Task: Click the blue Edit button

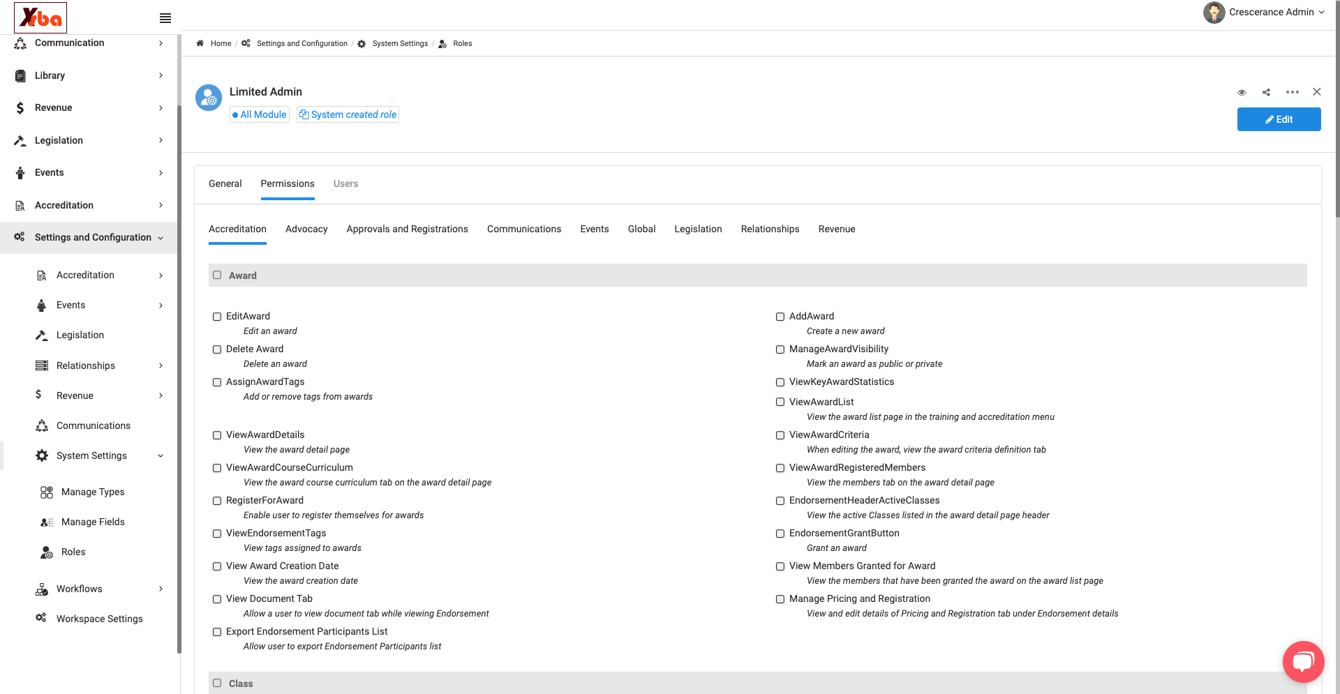Action: 1279,119
